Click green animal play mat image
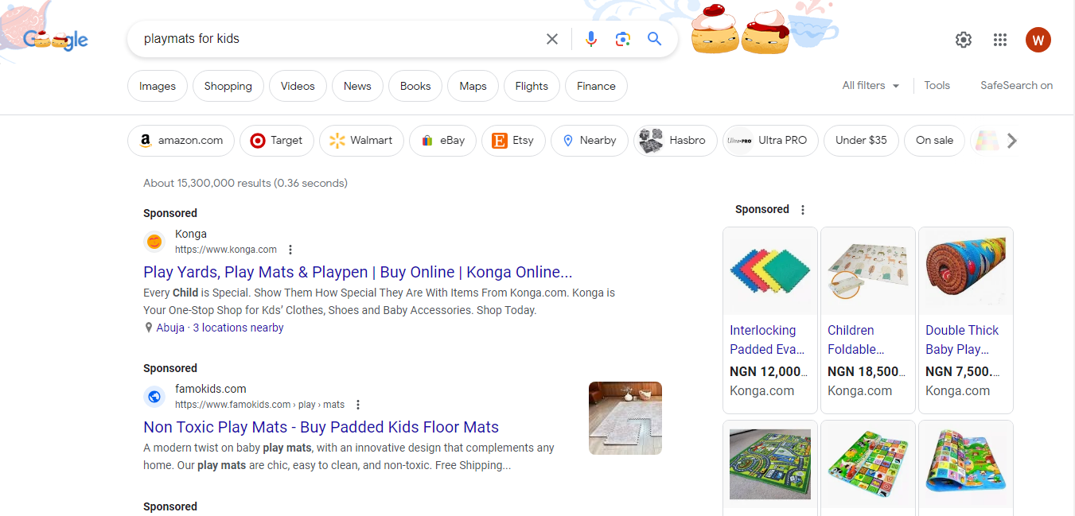The height and width of the screenshot is (516, 1075). (x=868, y=464)
